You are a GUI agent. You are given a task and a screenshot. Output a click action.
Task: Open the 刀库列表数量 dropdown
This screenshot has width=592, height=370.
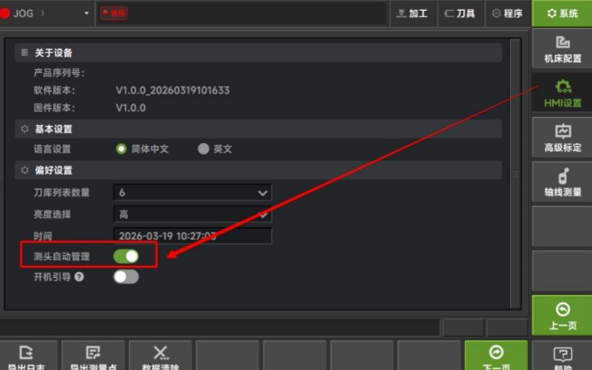tap(193, 193)
